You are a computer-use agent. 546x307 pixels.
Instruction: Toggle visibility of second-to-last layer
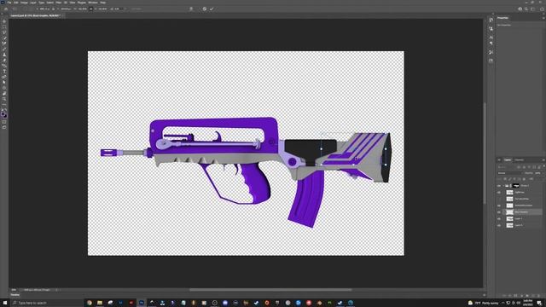[x=498, y=218]
